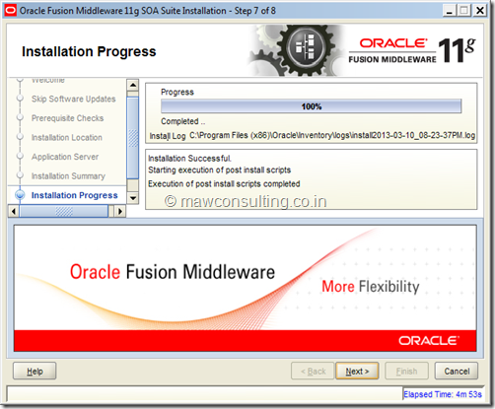Screen dimensions: 495x409
Task: Click the Skip Software Updates bullet icon
Action: [x=20, y=99]
